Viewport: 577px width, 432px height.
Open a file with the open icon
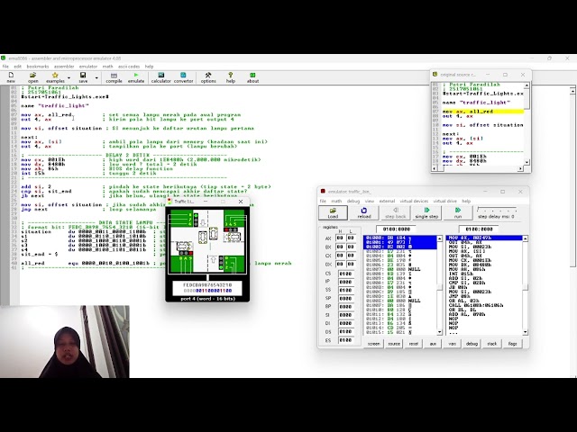point(32,77)
